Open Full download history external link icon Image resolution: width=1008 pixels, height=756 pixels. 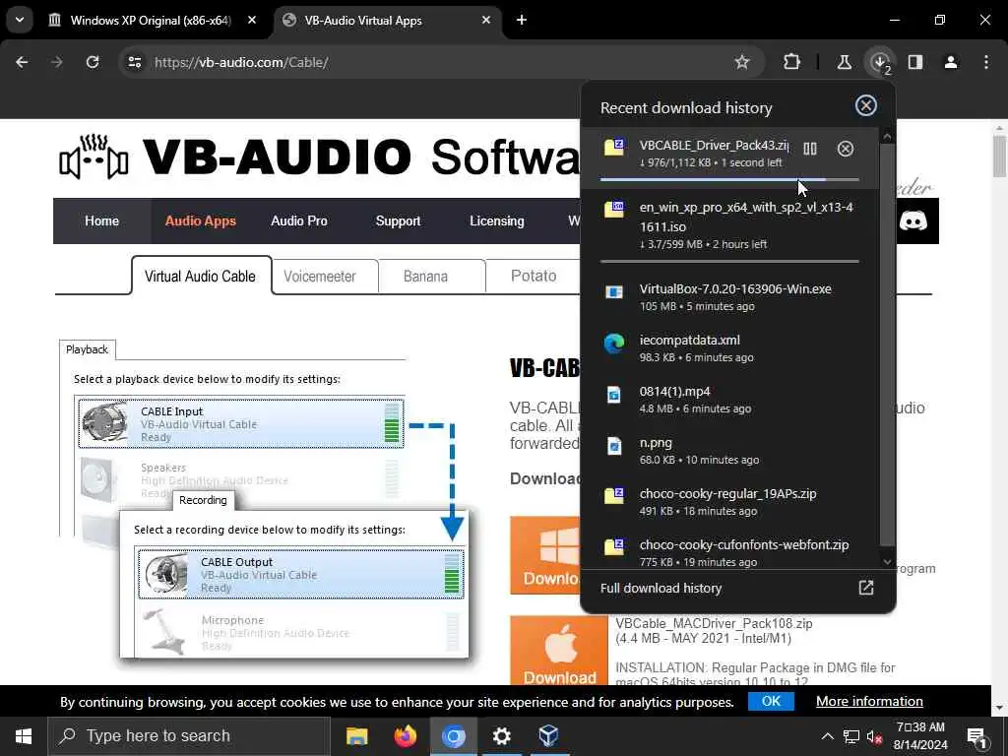(x=866, y=588)
